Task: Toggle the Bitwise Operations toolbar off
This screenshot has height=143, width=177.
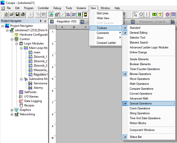Action: click(x=140, y=74)
